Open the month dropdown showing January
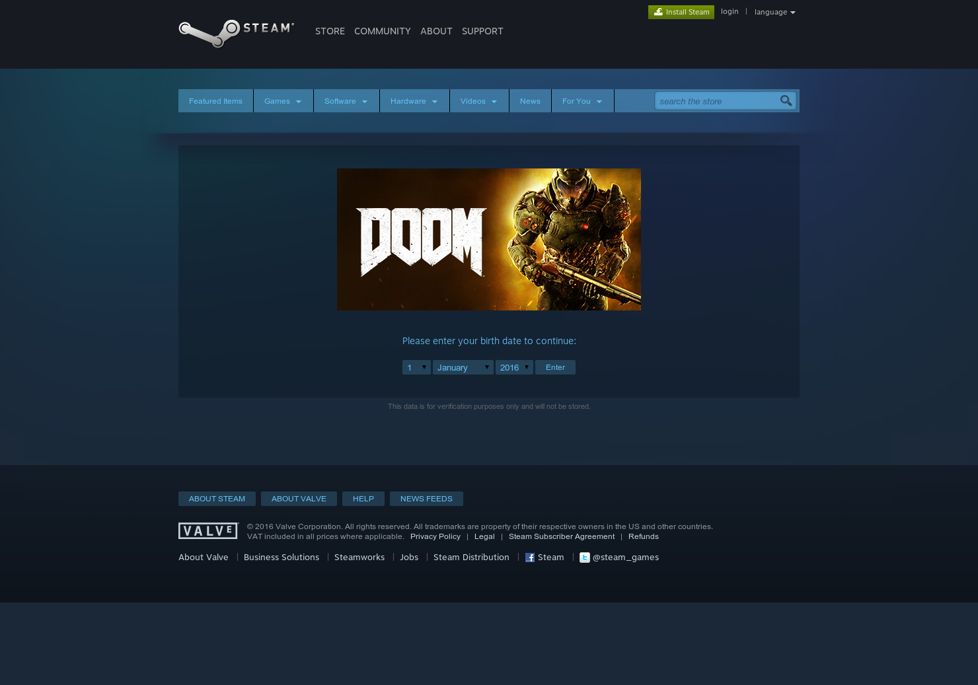This screenshot has height=685, width=978. [463, 367]
